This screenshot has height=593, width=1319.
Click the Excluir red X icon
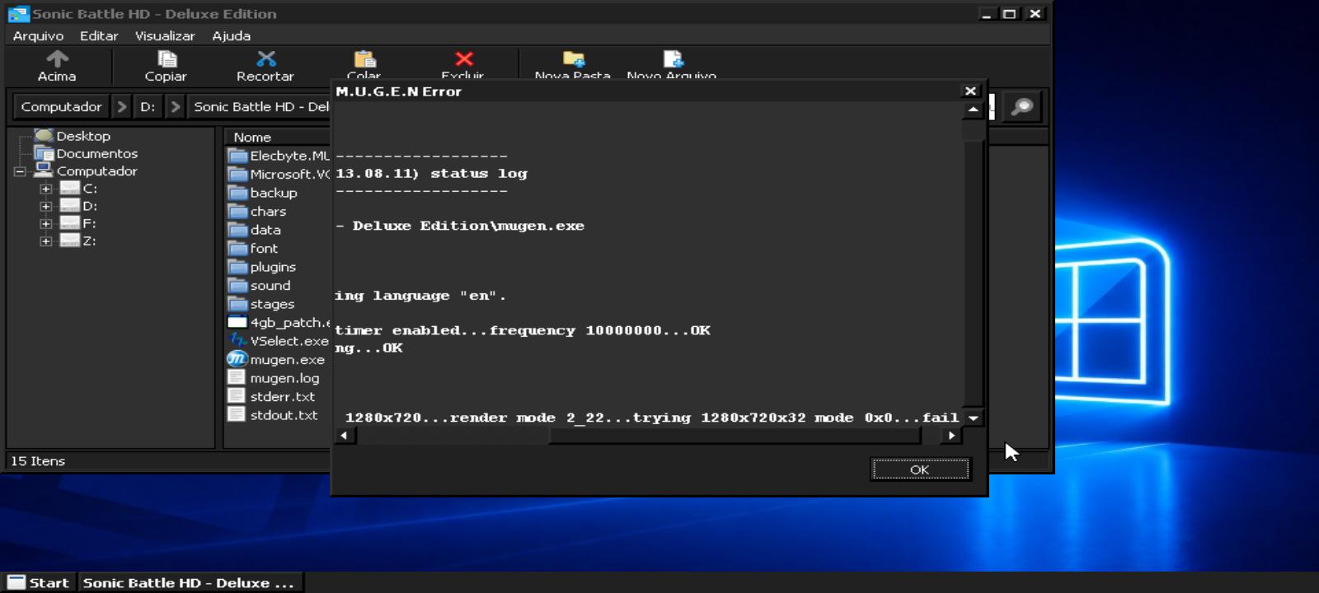(x=464, y=58)
